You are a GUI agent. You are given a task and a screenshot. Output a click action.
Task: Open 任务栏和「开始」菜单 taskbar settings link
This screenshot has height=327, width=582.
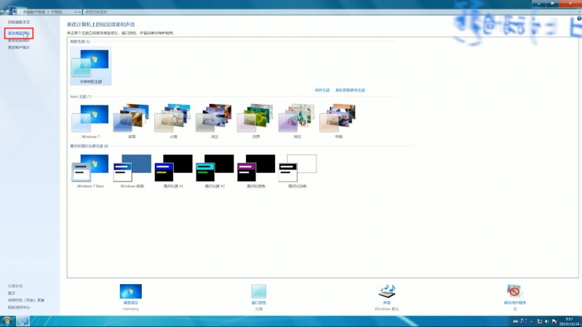coord(26,300)
